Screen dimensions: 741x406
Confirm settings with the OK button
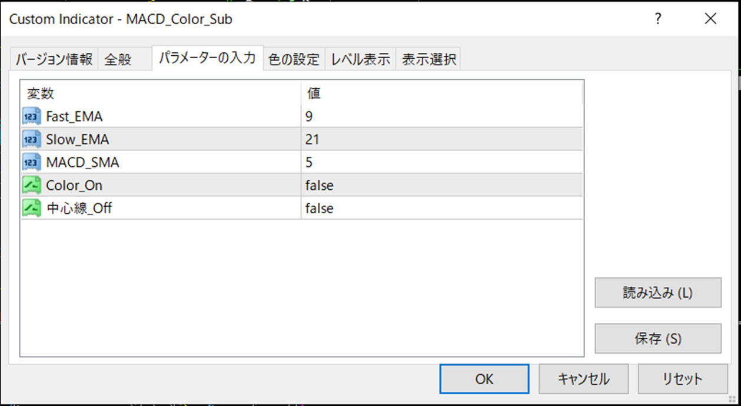(484, 379)
